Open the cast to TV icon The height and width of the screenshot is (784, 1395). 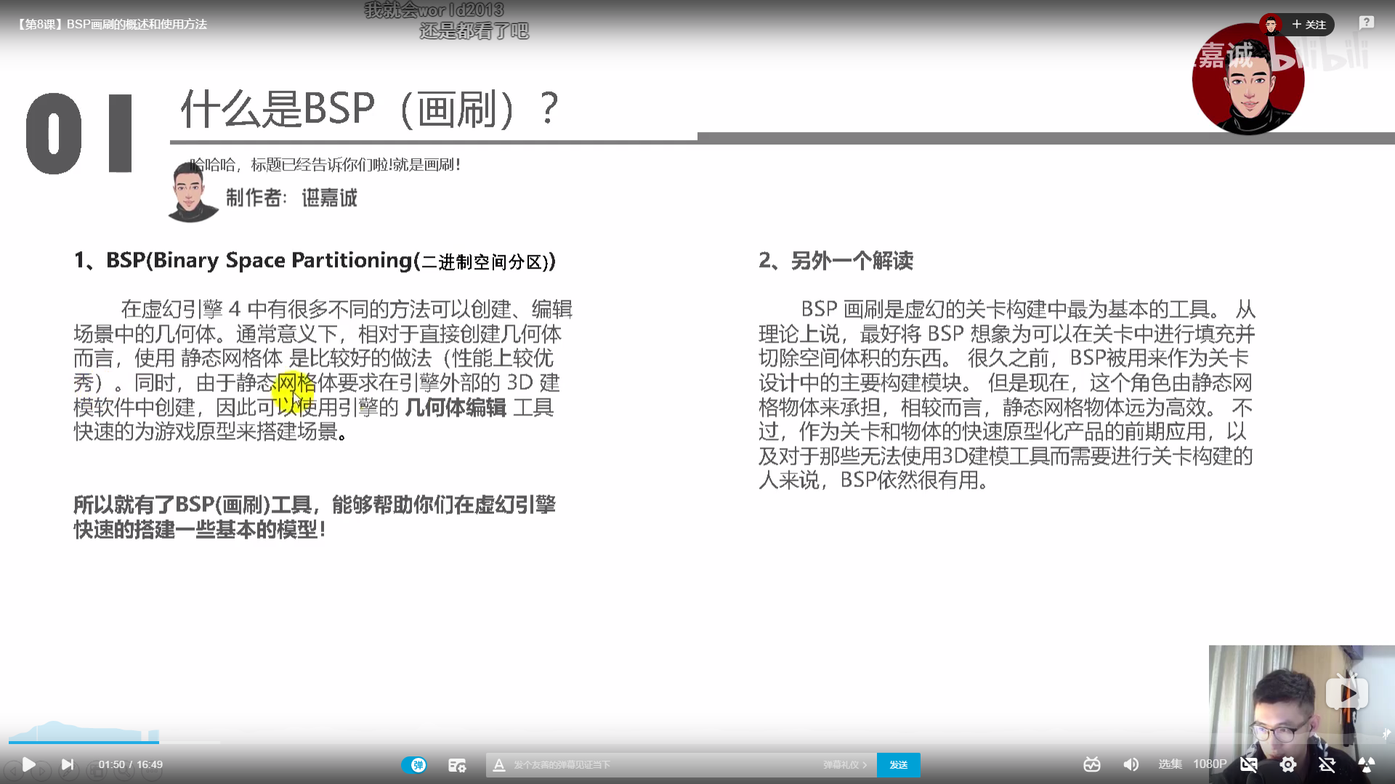click(1092, 764)
